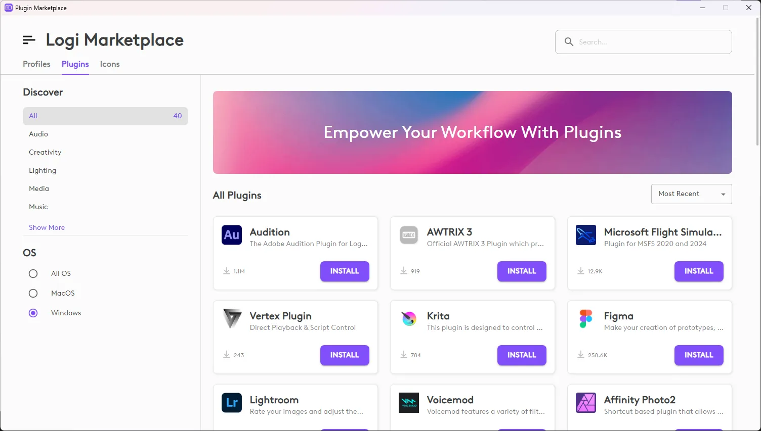Click the Lightroom Lr plugin icon
This screenshot has height=431, width=761.
232,403
